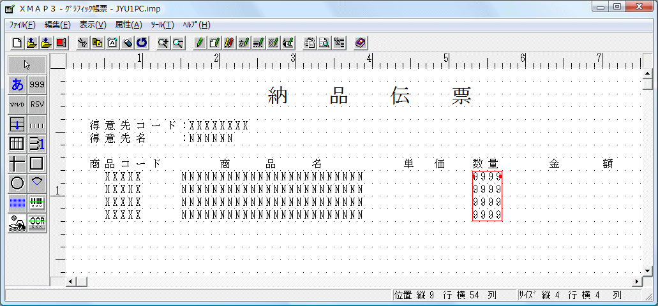Select the circle drawing tool
This screenshot has width=658, height=306.
coord(18,183)
